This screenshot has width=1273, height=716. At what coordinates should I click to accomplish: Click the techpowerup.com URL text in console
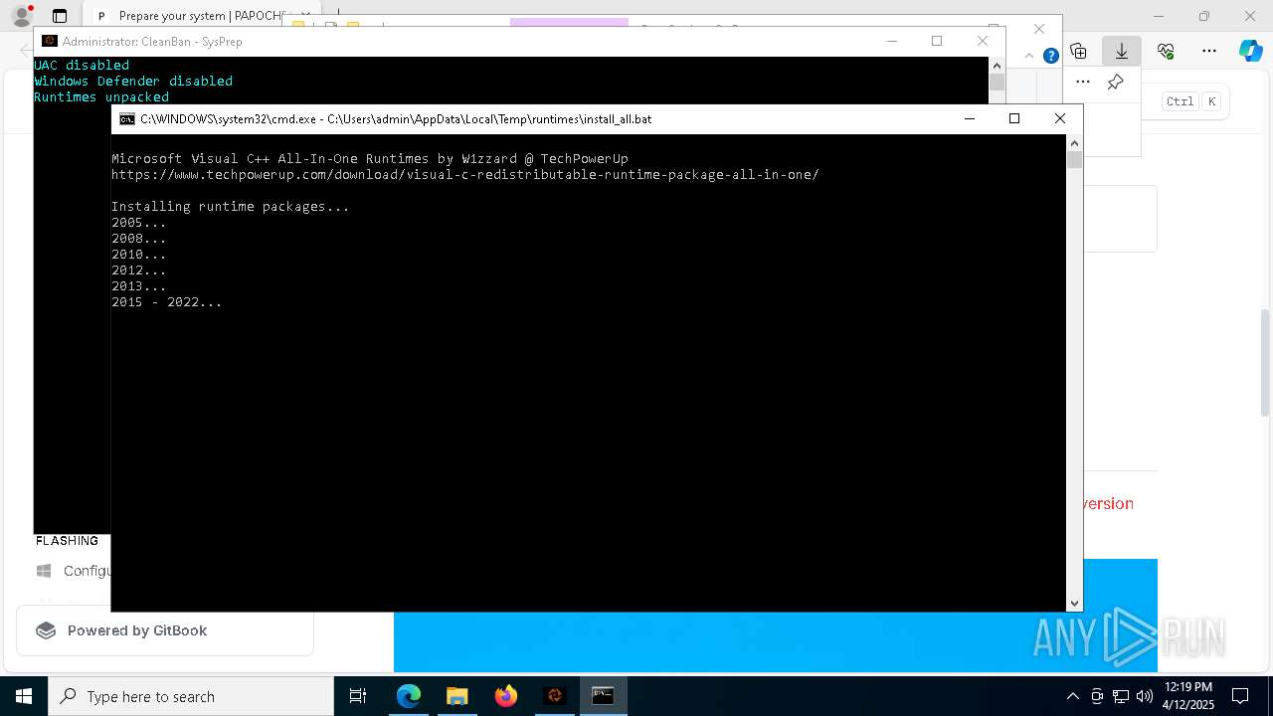[464, 175]
